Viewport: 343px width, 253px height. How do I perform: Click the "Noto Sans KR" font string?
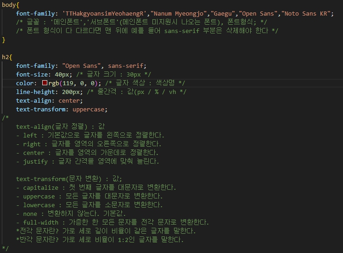pos(306,14)
